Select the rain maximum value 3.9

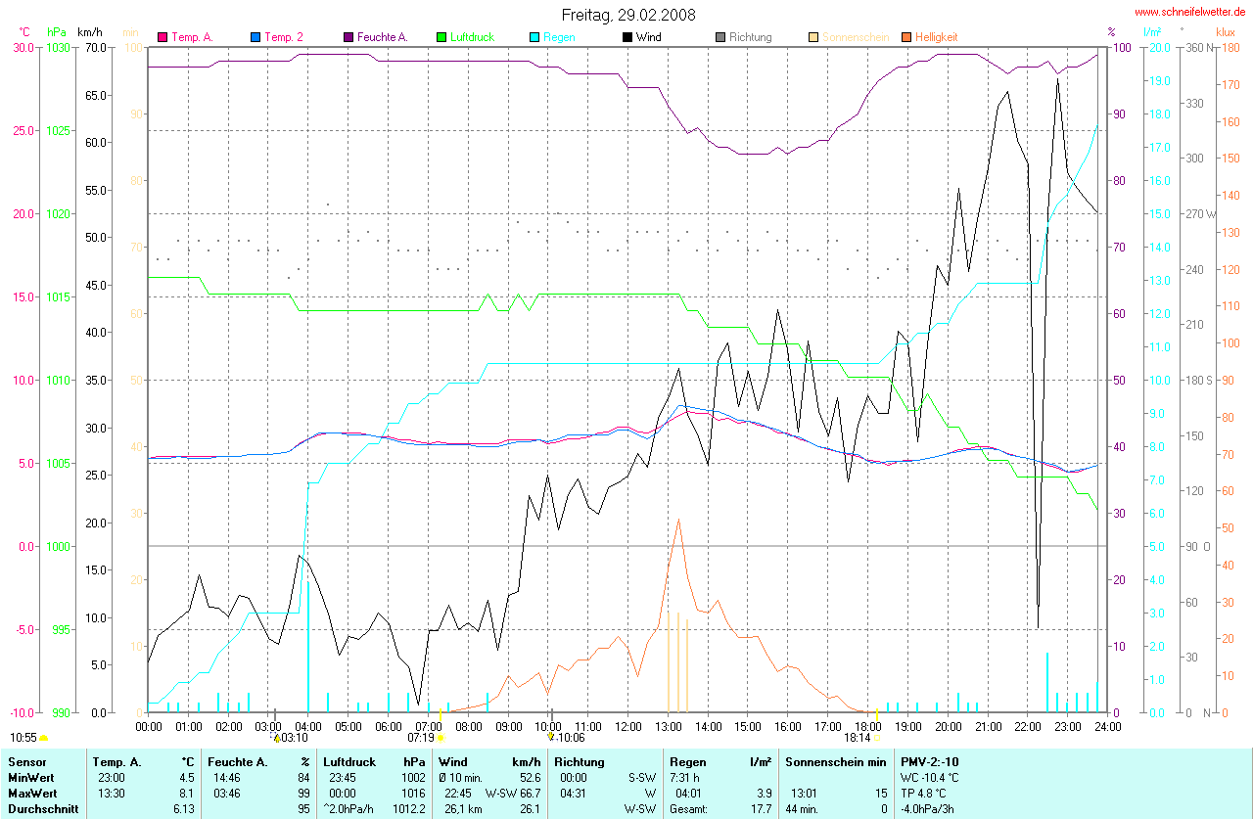tap(764, 793)
